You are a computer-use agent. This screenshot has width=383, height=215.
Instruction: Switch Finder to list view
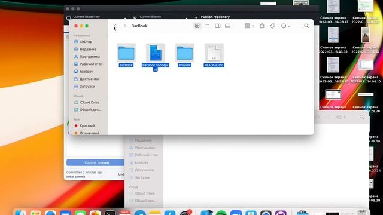click(x=207, y=26)
